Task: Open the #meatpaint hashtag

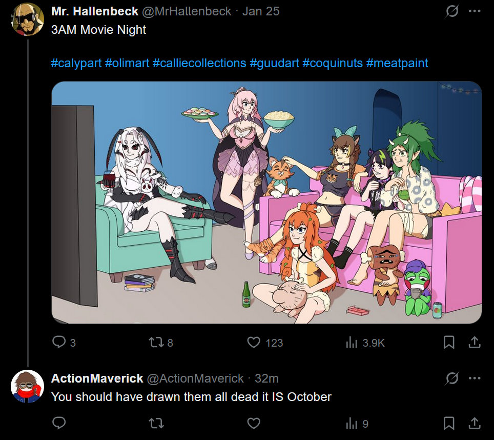Action: (397, 64)
